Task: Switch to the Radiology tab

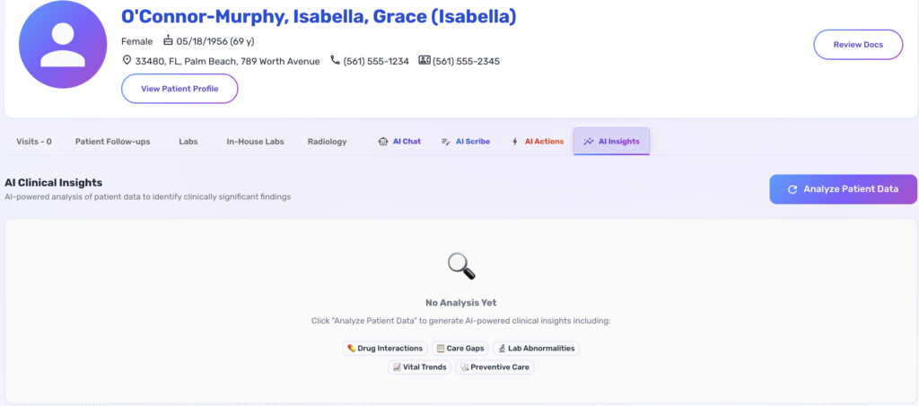Action: click(x=327, y=142)
